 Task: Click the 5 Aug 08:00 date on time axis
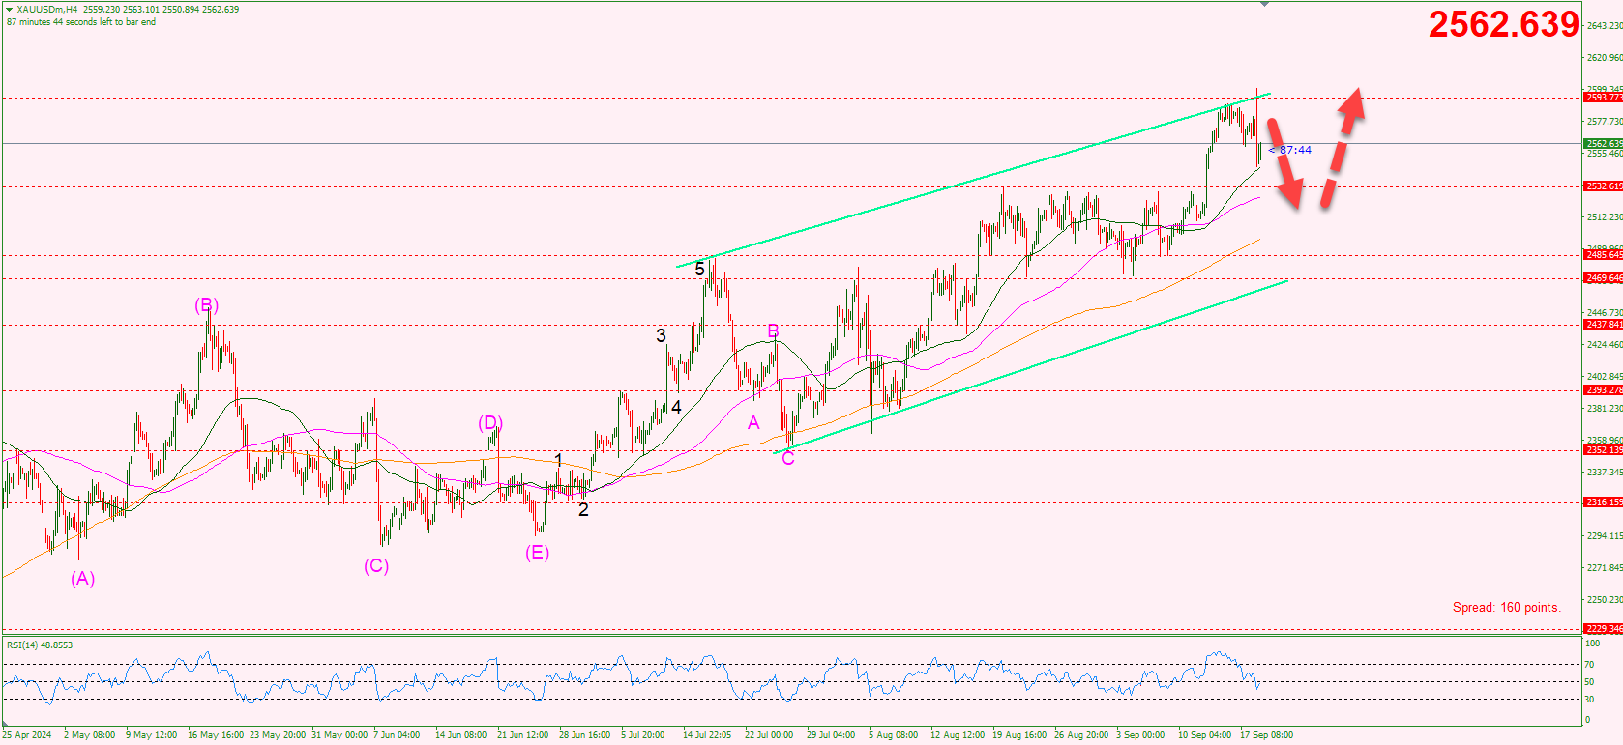[x=893, y=735]
